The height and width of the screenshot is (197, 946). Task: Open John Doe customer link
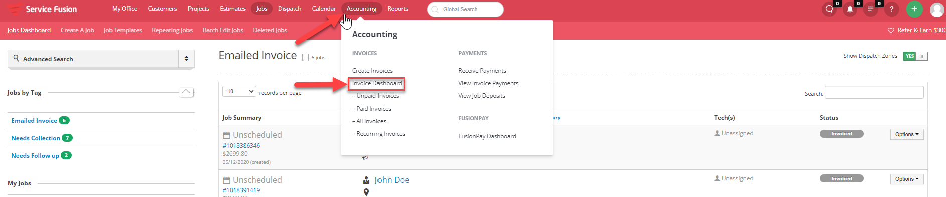(x=392, y=180)
